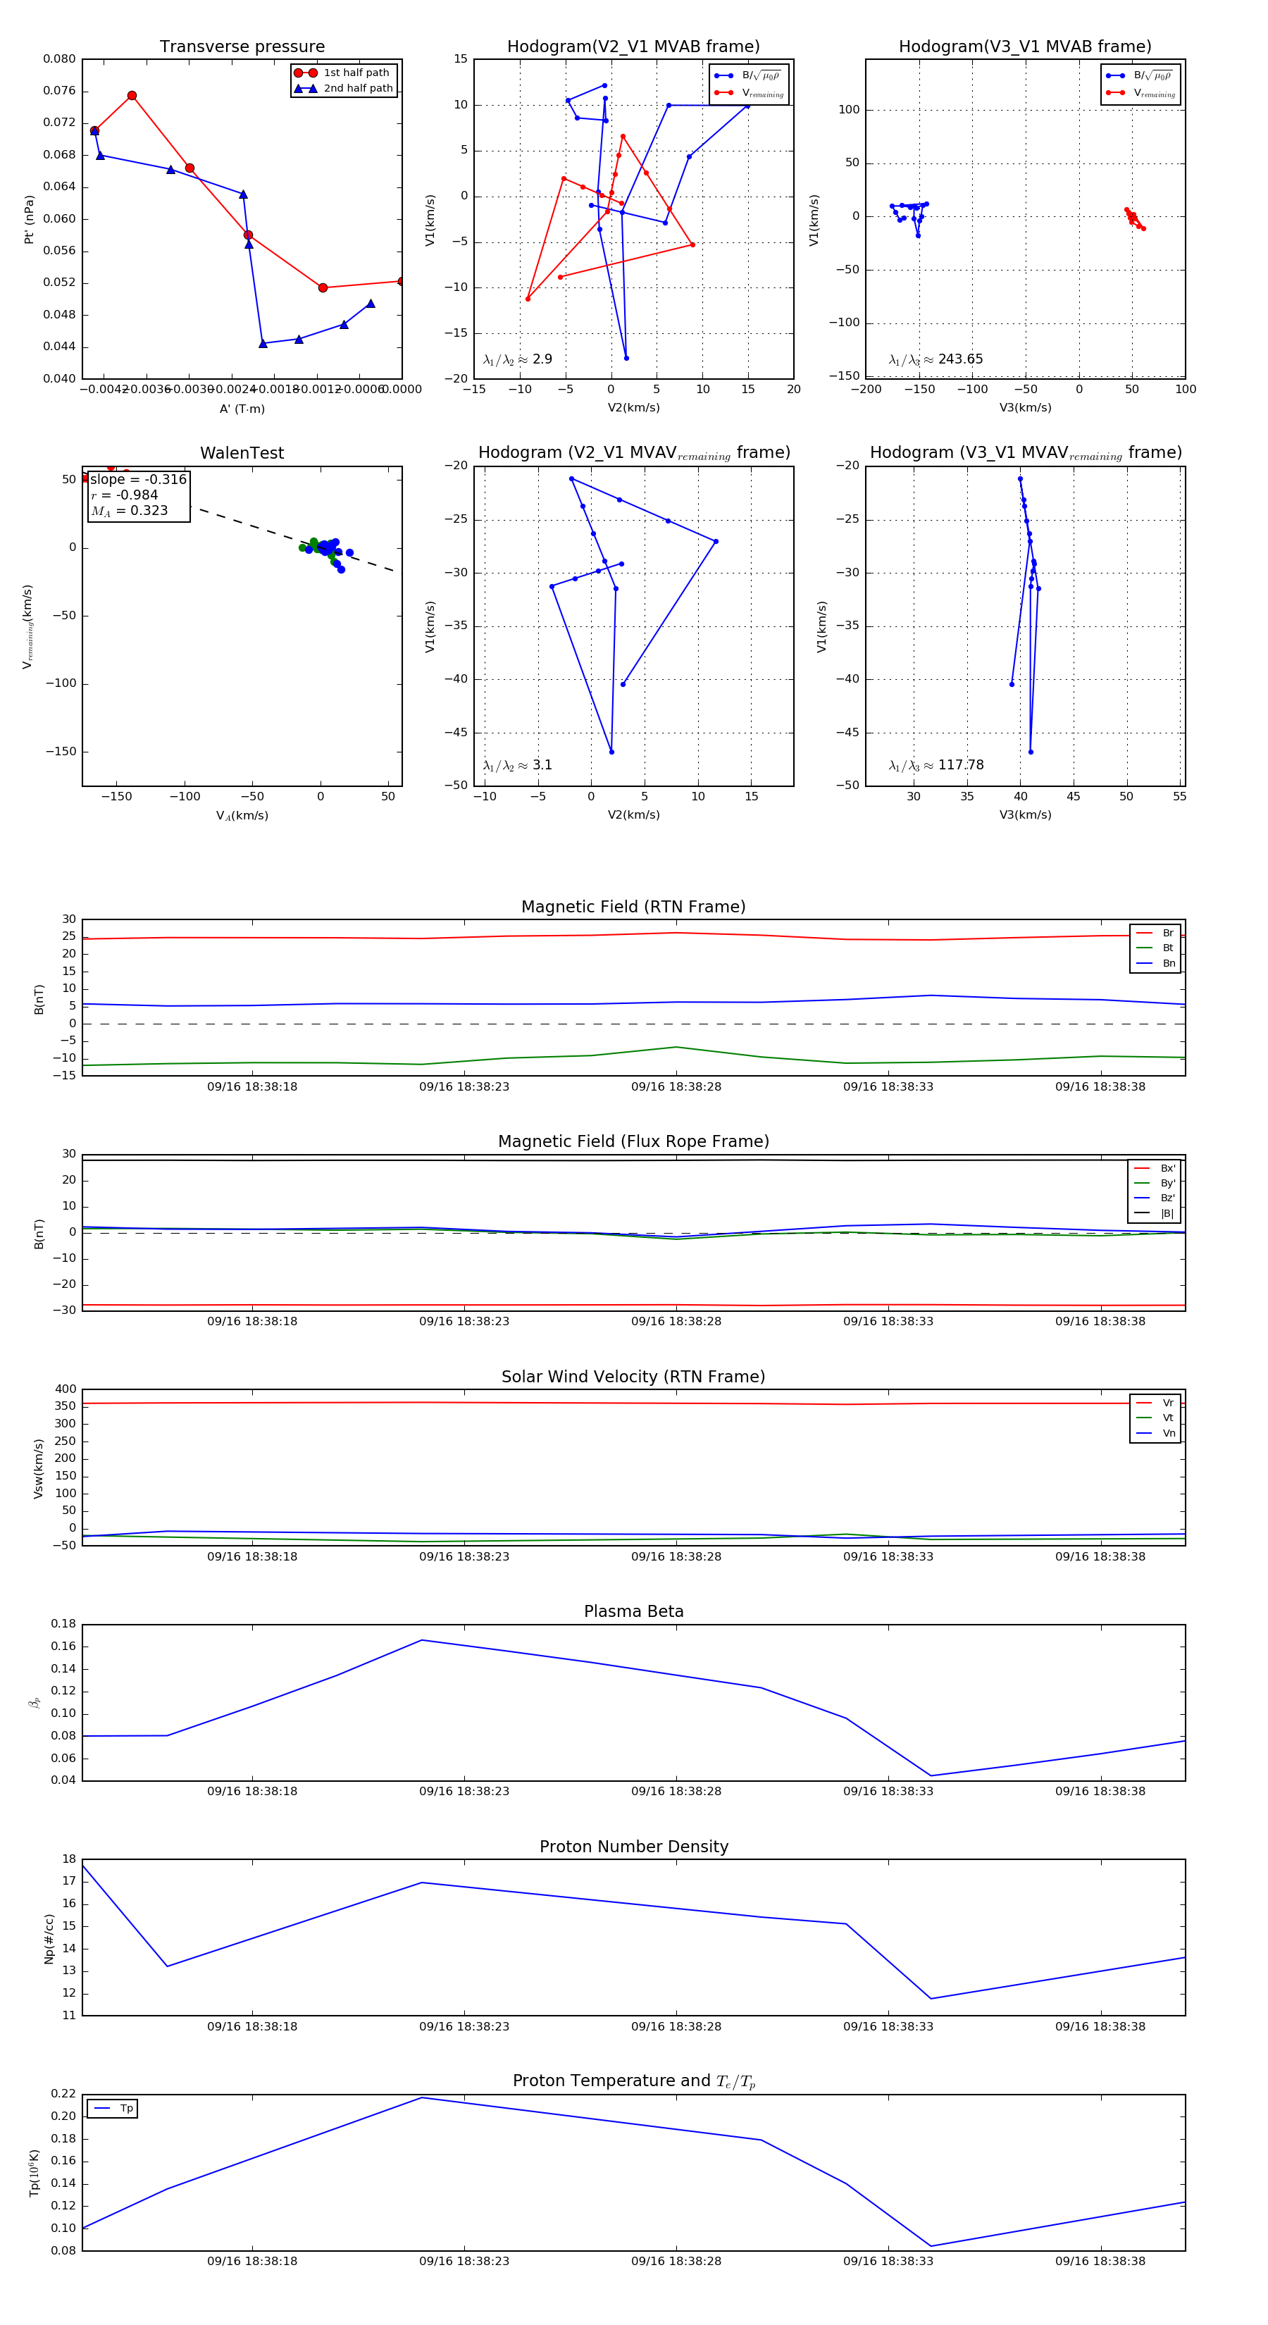Screen dimensions: 1268x2325
Task: Click the "Pt' (nPa)" y-axis label
Action: pyautogui.click(x=29, y=219)
